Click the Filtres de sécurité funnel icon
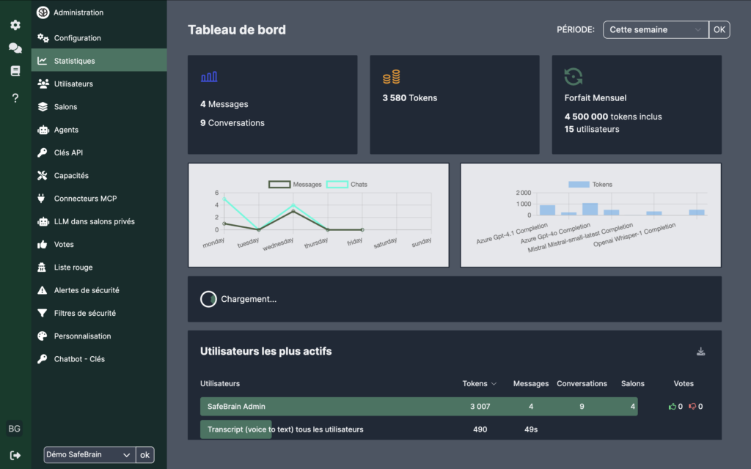 coord(42,313)
